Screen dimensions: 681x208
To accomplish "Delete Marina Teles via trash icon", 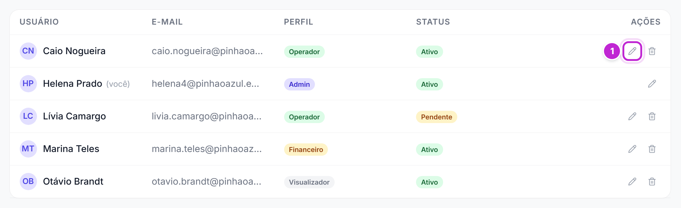I will (x=652, y=149).
